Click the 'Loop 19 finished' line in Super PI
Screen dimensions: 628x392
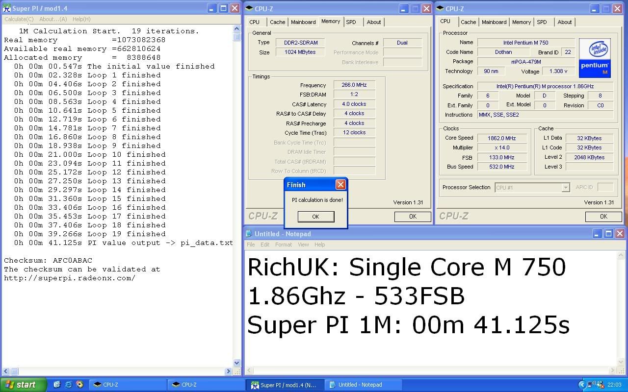[90, 234]
